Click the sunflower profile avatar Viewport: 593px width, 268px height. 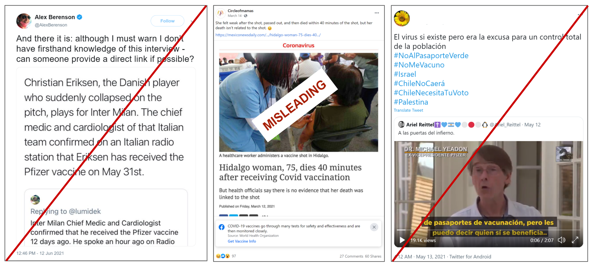click(x=402, y=18)
